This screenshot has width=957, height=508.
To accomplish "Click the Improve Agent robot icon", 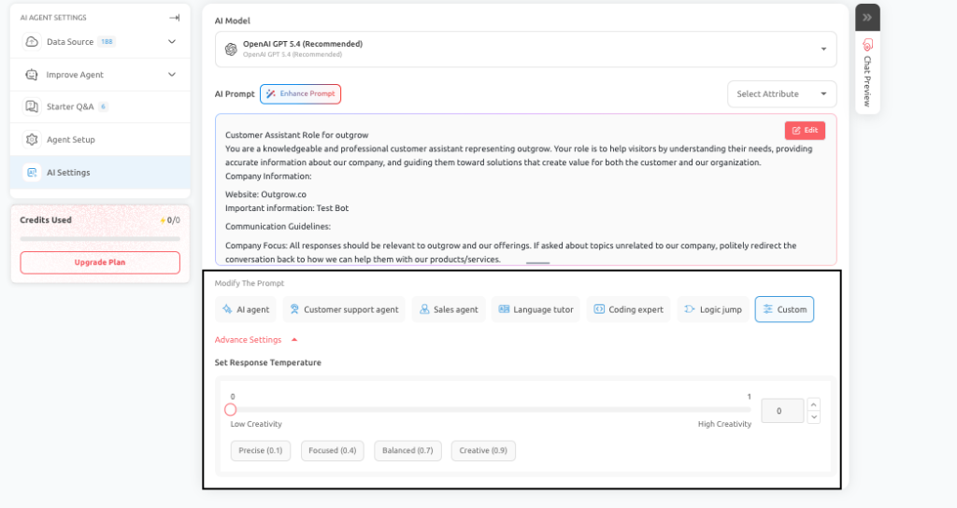I will click(32, 75).
